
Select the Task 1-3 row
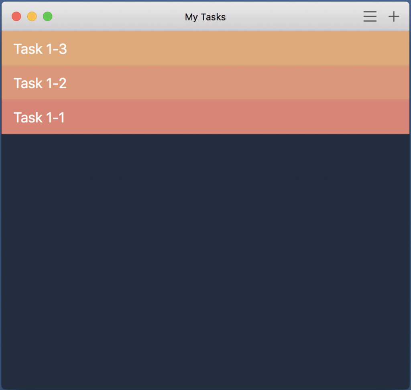205,49
